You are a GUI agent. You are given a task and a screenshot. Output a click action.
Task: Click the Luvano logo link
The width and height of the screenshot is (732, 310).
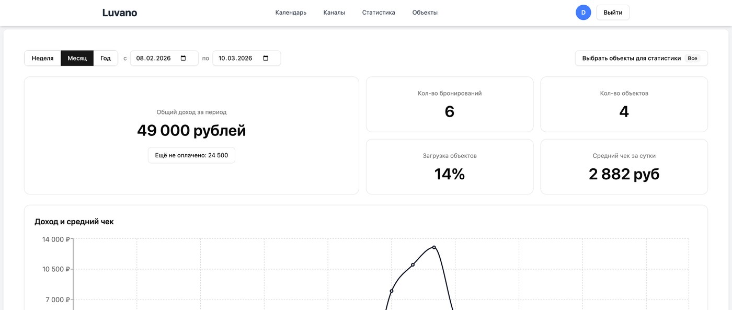coord(120,13)
